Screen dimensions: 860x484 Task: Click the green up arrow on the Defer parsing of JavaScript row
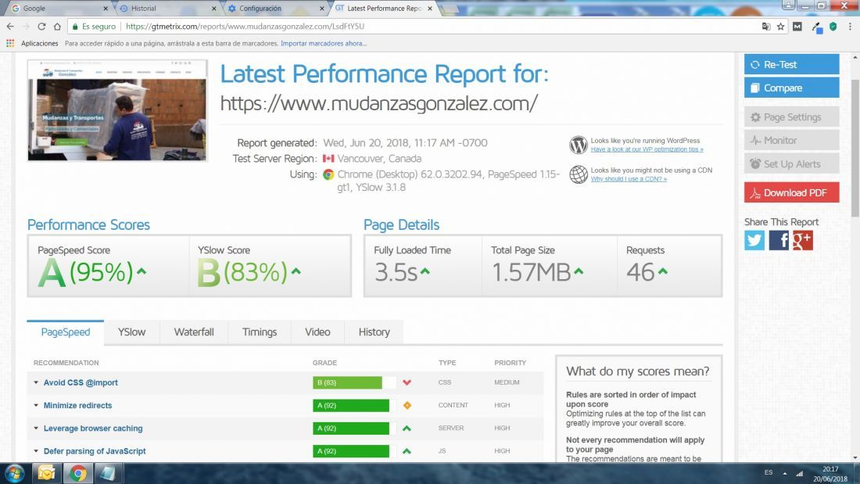407,451
